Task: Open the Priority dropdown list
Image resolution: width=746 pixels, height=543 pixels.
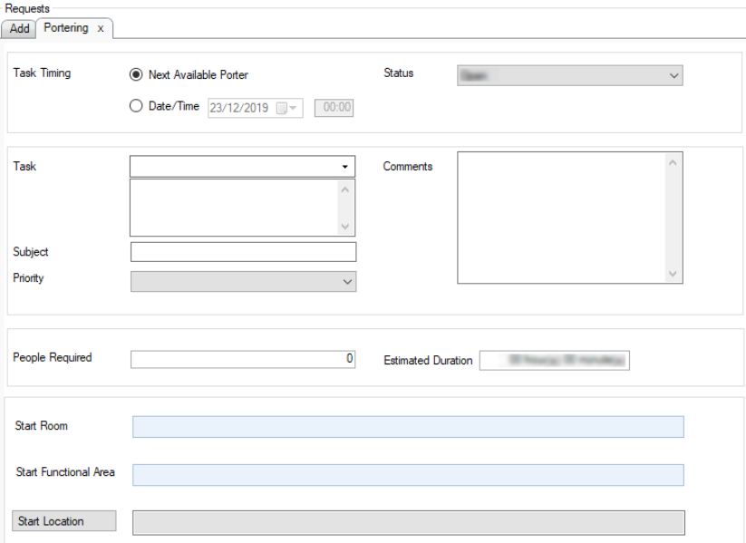Action: tap(243, 282)
